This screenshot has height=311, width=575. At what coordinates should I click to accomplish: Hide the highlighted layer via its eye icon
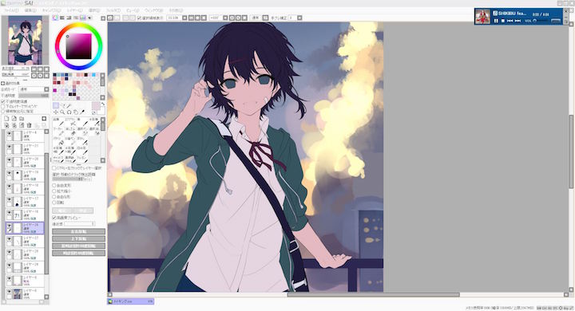pyautogui.click(x=9, y=226)
